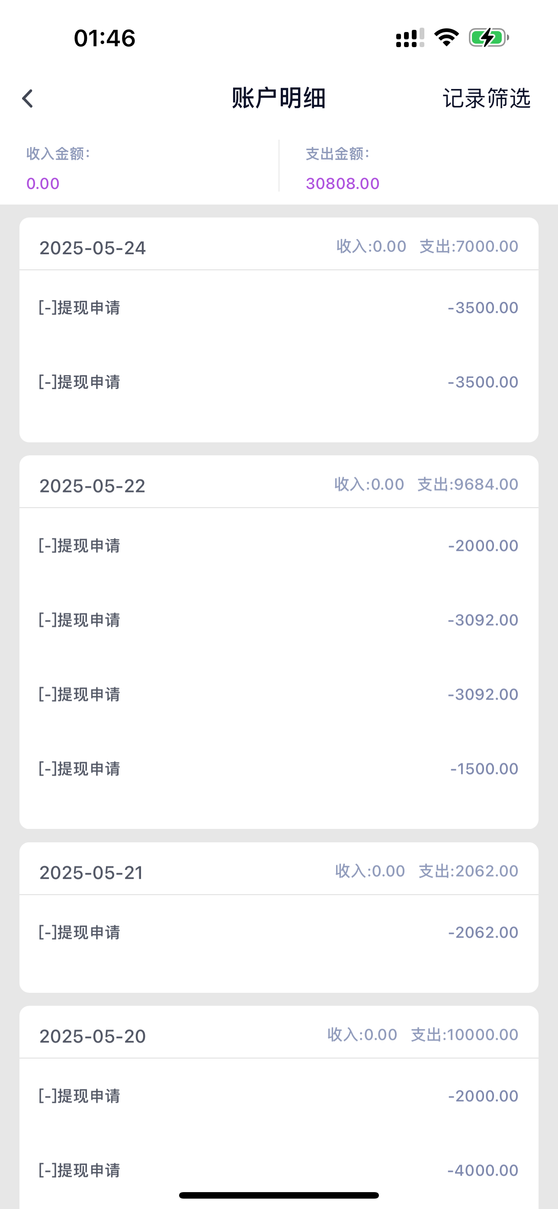The height and width of the screenshot is (1209, 558).
Task: Tap the 2025-05-24 date header
Action: (93, 248)
